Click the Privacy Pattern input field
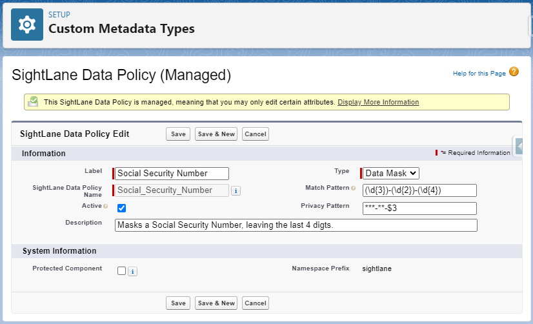 click(419, 208)
